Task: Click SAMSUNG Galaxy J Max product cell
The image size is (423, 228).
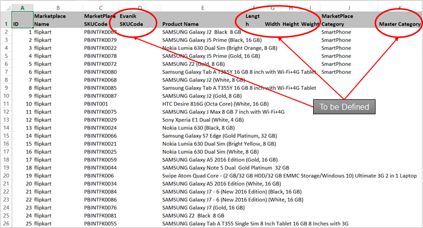Action: pyautogui.click(x=223, y=112)
